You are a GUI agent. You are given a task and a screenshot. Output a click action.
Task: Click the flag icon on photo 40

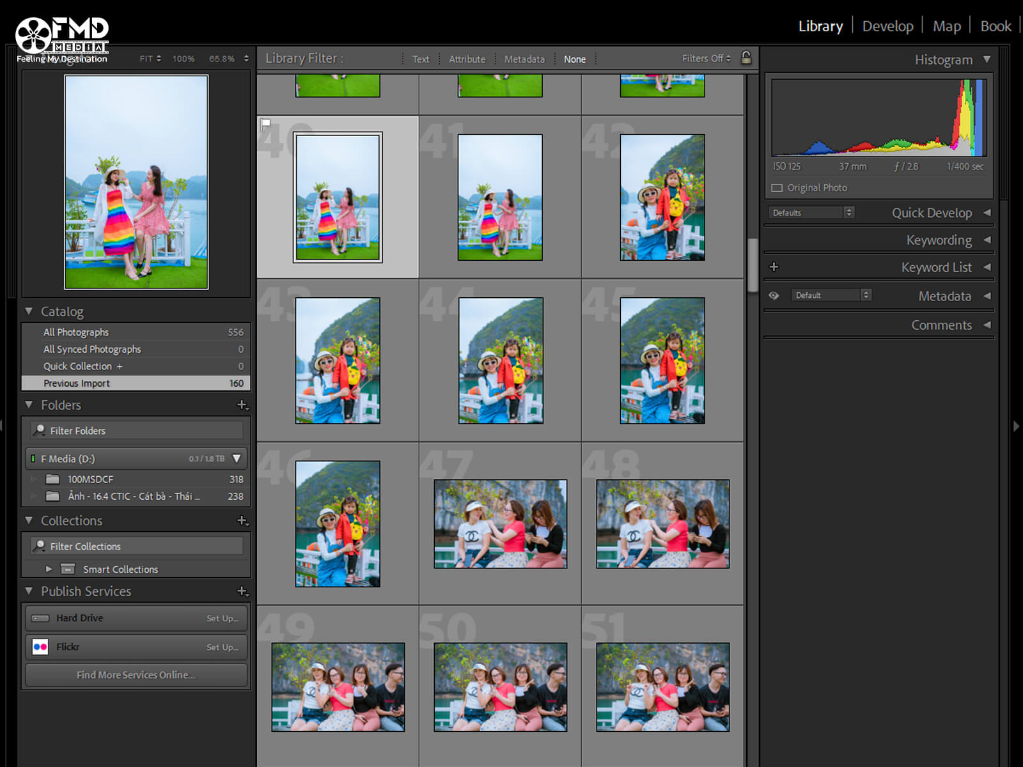(x=265, y=125)
